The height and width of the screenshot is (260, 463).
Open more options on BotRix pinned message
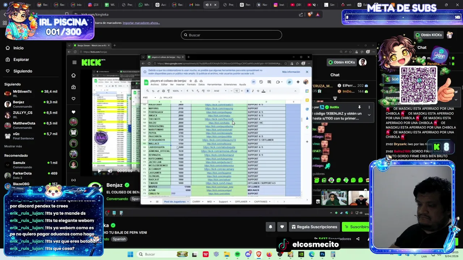(x=369, y=107)
